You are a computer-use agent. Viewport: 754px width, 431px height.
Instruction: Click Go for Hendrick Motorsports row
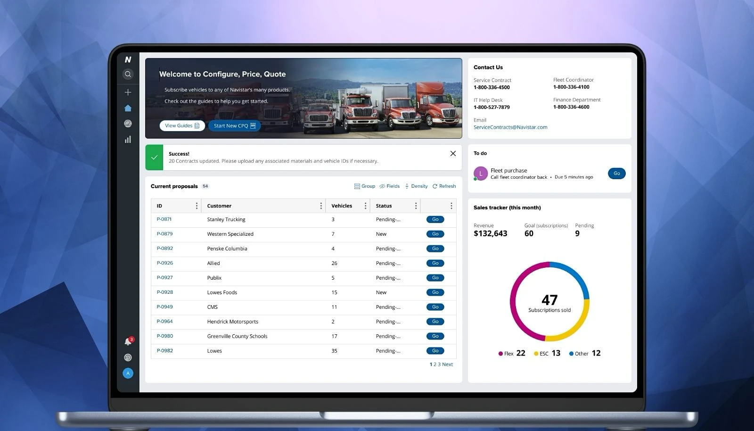coord(435,322)
